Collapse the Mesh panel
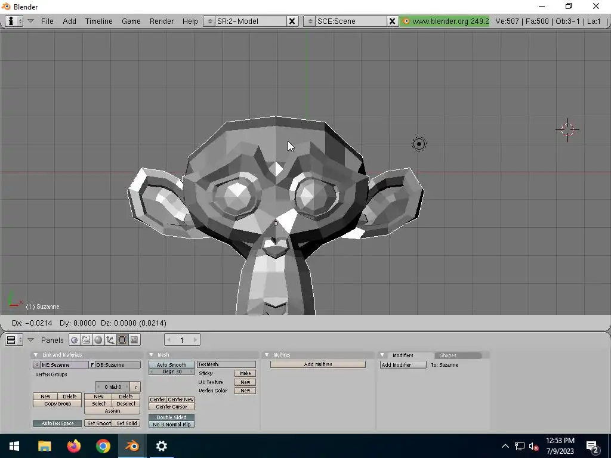 click(151, 355)
